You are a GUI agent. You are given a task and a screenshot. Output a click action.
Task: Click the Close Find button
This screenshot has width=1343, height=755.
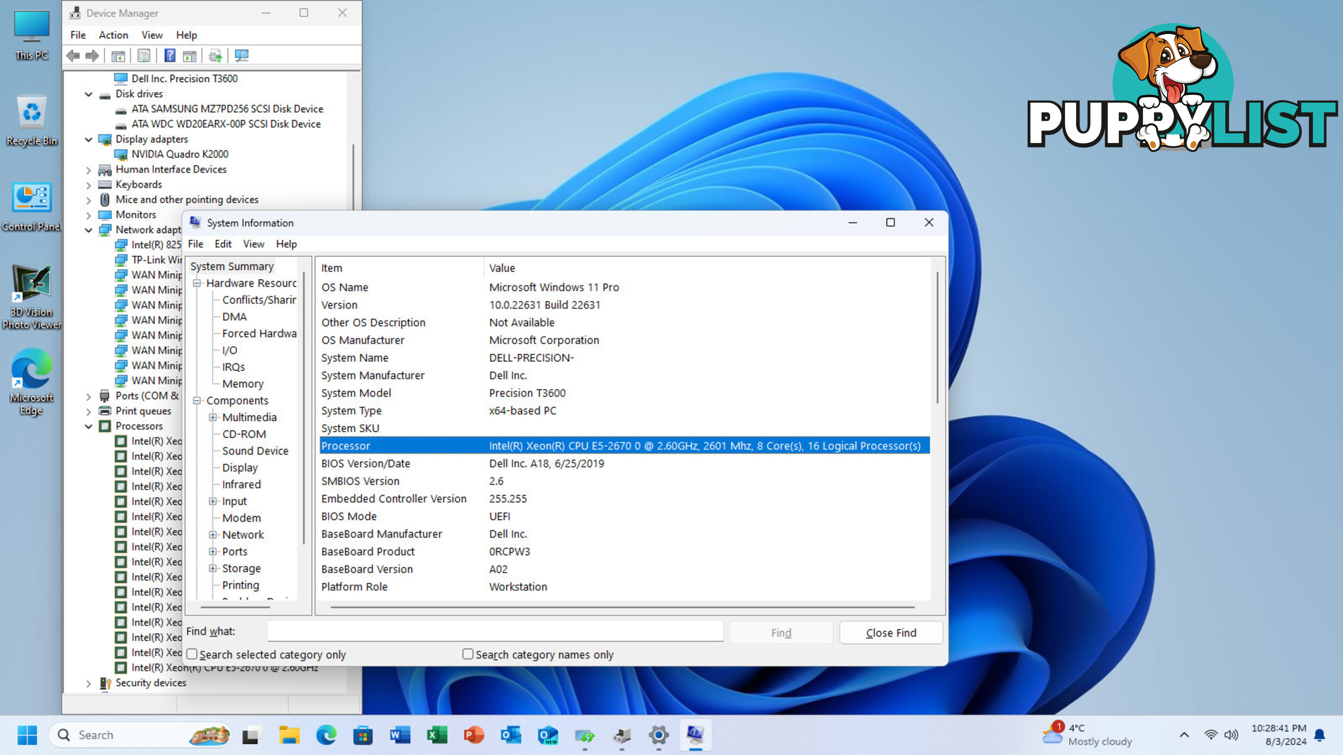pyautogui.click(x=891, y=633)
